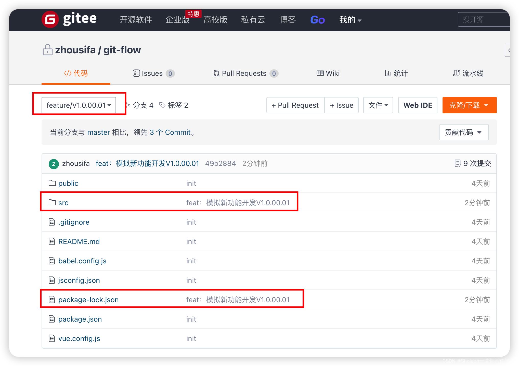The image size is (519, 366).
Task: Click the zhousifa avatar icon in the commit row
Action: (x=54, y=164)
